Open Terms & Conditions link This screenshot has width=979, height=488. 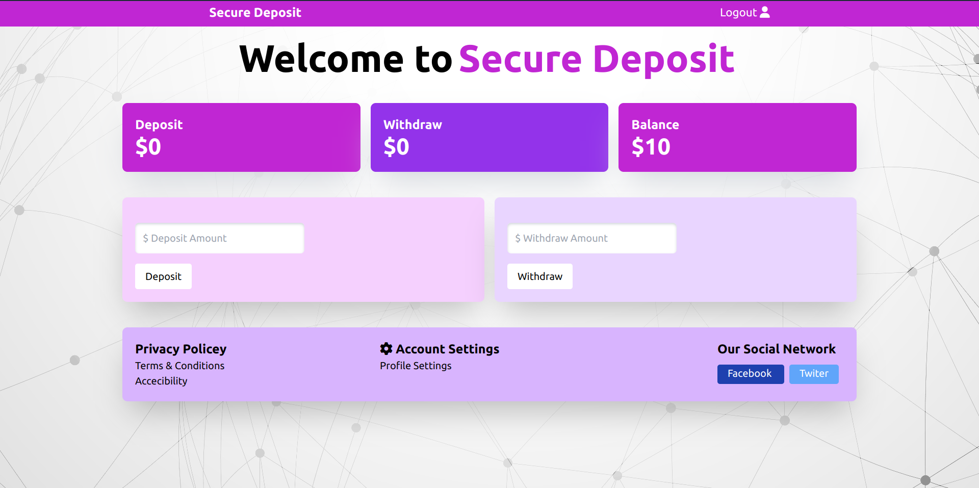[x=179, y=366]
